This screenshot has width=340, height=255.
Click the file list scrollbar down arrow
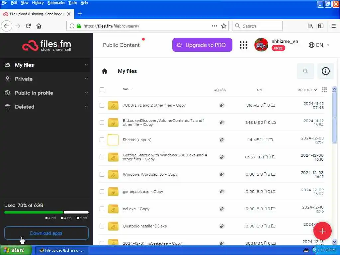pyautogui.click(x=335, y=242)
